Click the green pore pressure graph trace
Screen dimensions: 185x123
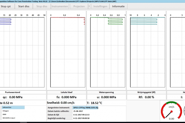click(x=115, y=21)
